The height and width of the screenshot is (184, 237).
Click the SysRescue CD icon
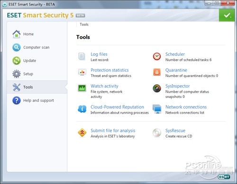[157, 132]
